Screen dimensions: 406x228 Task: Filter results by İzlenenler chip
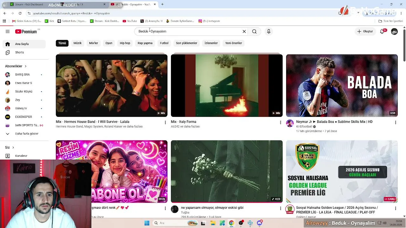(x=211, y=43)
